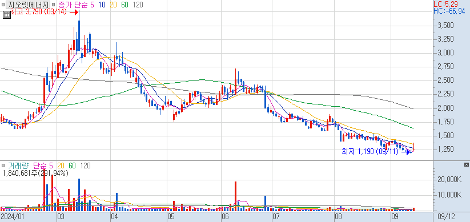Screen dimensions: 470x222
Task: Click the 1,250 price axis label
Action: tap(445, 150)
